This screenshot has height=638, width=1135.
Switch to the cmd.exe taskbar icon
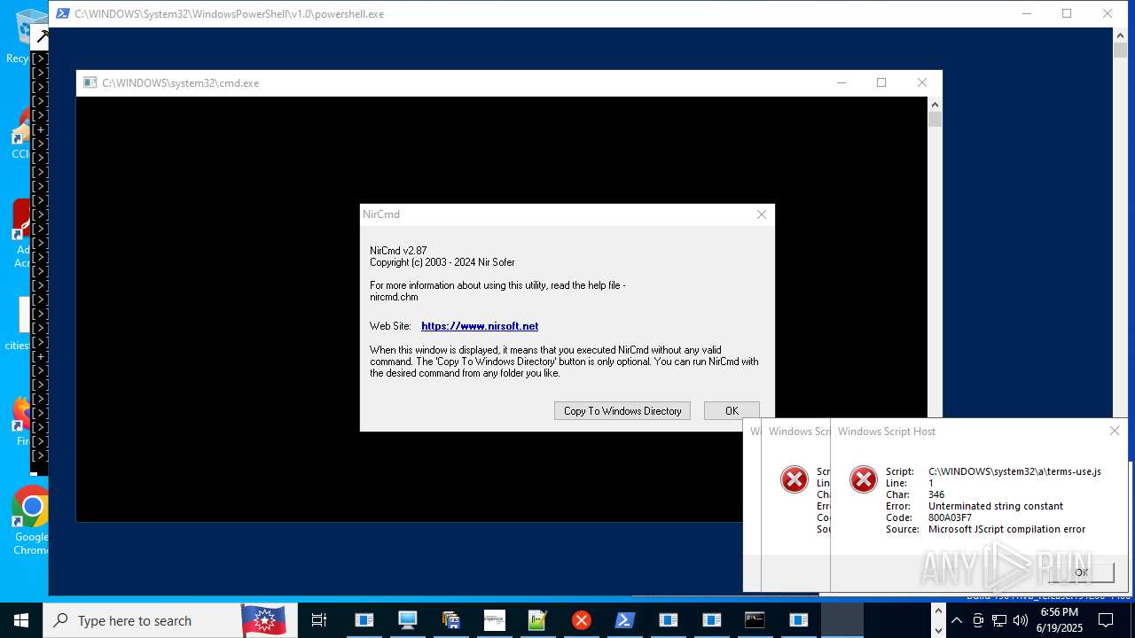tap(755, 620)
